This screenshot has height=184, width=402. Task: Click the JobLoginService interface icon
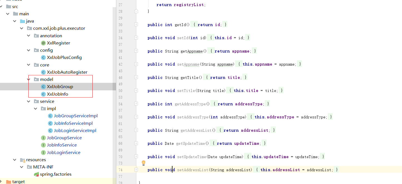tap(43, 153)
